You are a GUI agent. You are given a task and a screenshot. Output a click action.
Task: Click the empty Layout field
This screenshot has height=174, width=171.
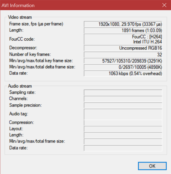pos(123,129)
